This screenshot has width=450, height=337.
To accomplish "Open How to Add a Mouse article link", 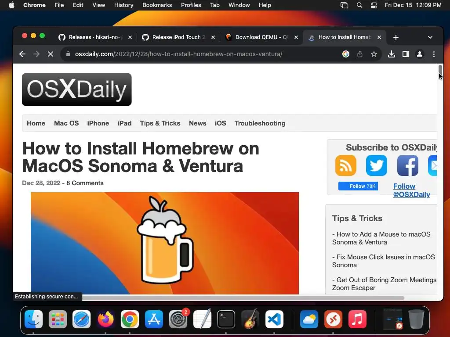I will click(381, 238).
